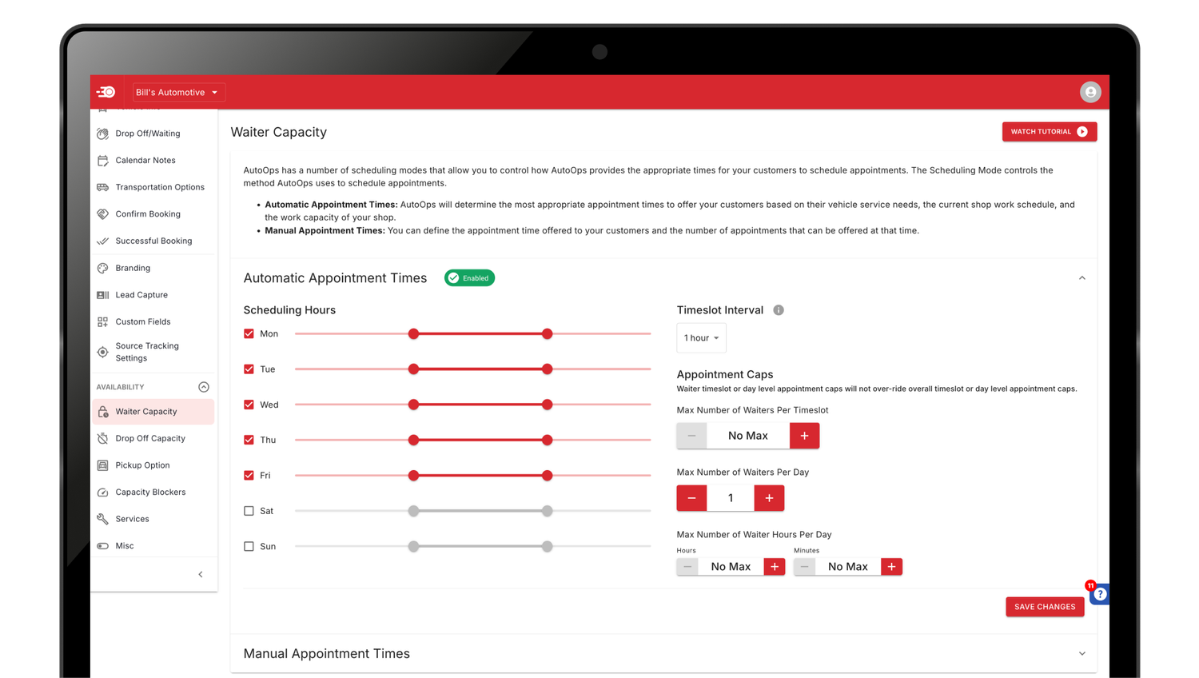Increase Max Waiters Per Day with plus
This screenshot has width=1199, height=678.
point(769,498)
